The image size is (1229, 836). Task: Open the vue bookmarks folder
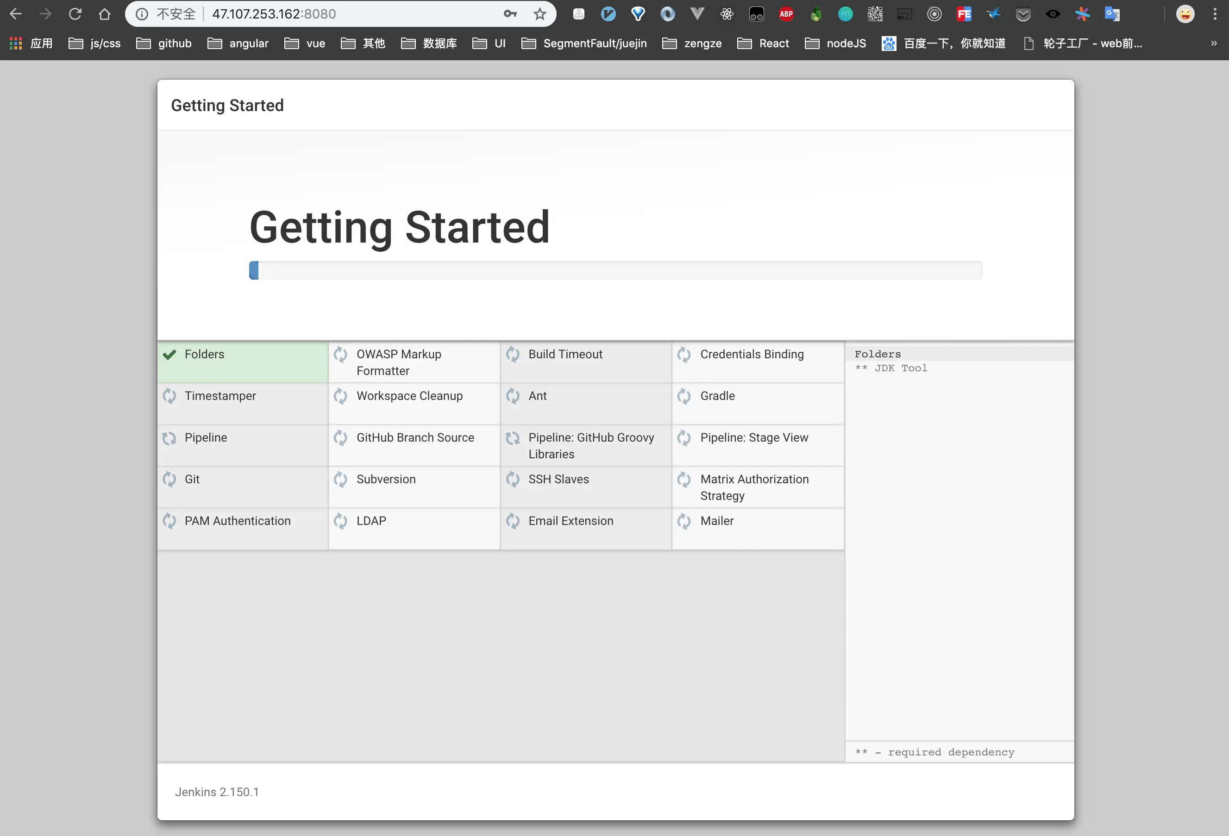[x=305, y=44]
